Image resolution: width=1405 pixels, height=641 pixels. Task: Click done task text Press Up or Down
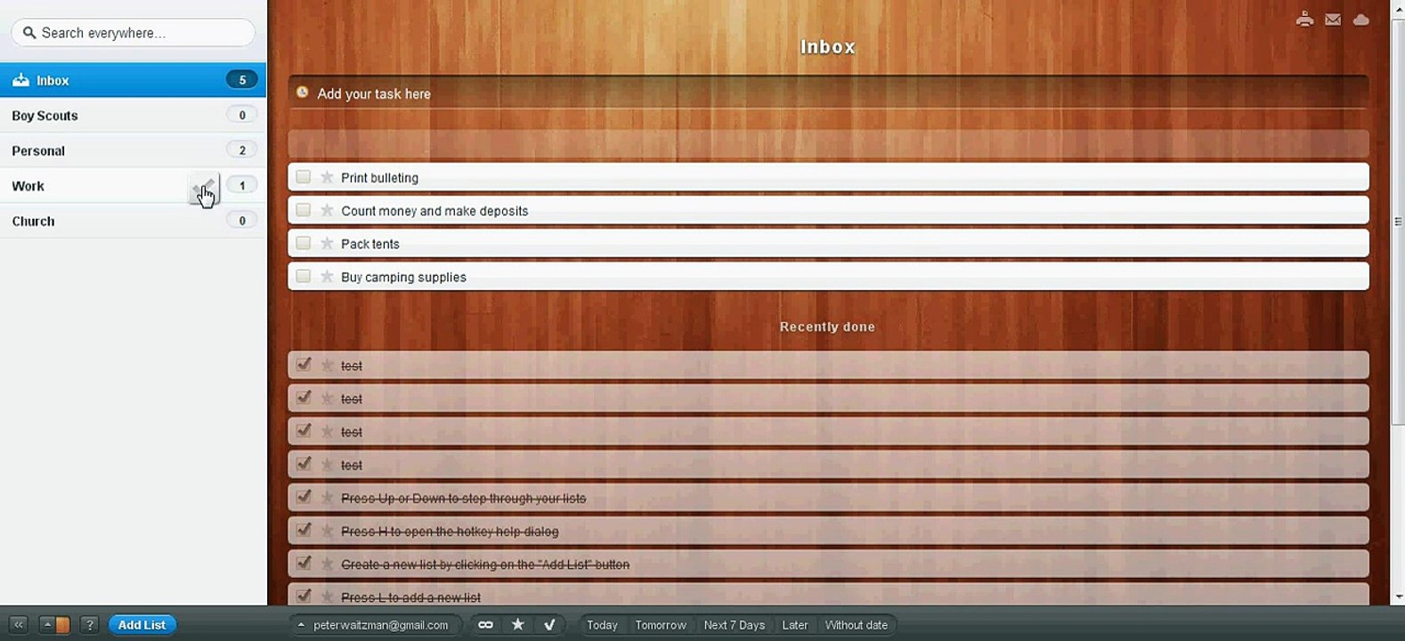click(463, 499)
